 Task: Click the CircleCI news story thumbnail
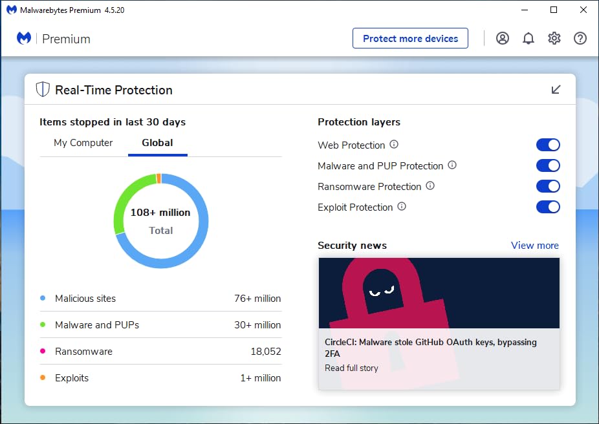point(439,292)
